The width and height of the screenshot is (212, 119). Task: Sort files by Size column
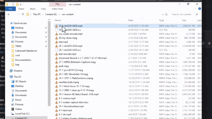coord(184,20)
